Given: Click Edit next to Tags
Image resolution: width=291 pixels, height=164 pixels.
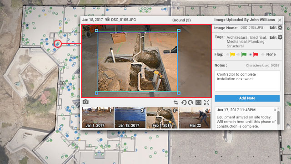Looking at the screenshot, I should pyautogui.click(x=273, y=37).
